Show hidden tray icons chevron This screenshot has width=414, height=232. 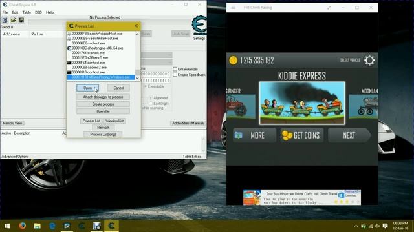tap(356, 226)
